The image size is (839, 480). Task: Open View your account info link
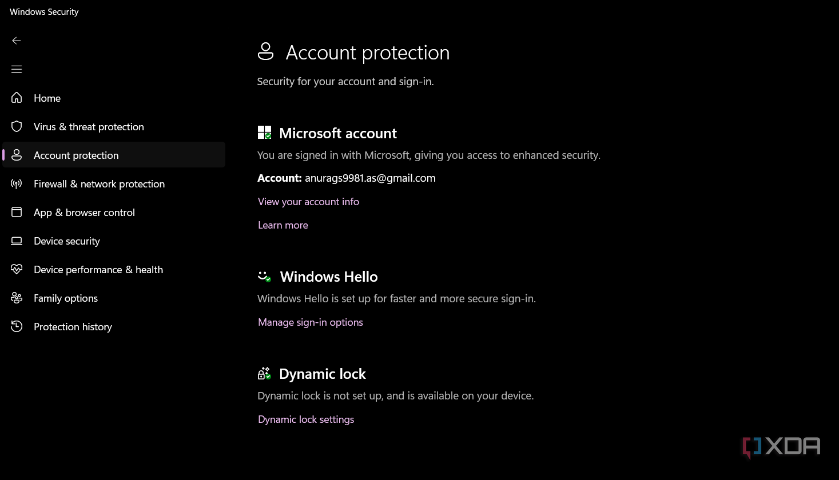click(308, 202)
